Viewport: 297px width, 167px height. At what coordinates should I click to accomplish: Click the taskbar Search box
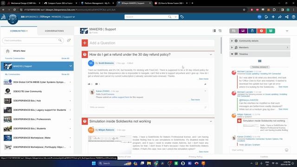point(115,163)
